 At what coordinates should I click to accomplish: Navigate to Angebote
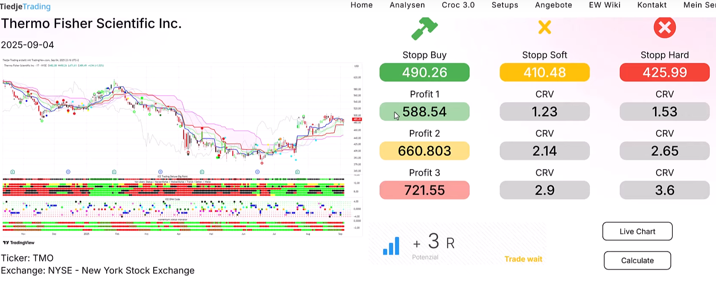(553, 5)
